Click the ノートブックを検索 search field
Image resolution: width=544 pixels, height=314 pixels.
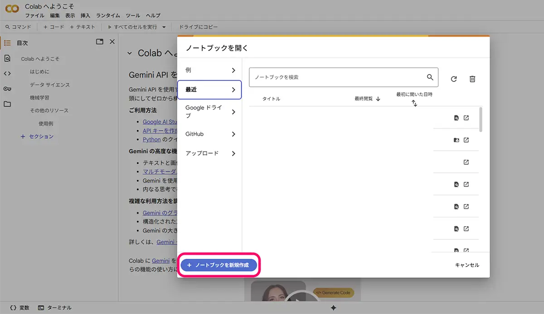(x=344, y=77)
